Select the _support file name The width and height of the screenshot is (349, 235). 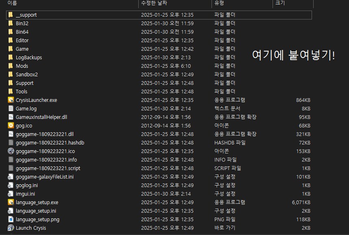point(26,15)
